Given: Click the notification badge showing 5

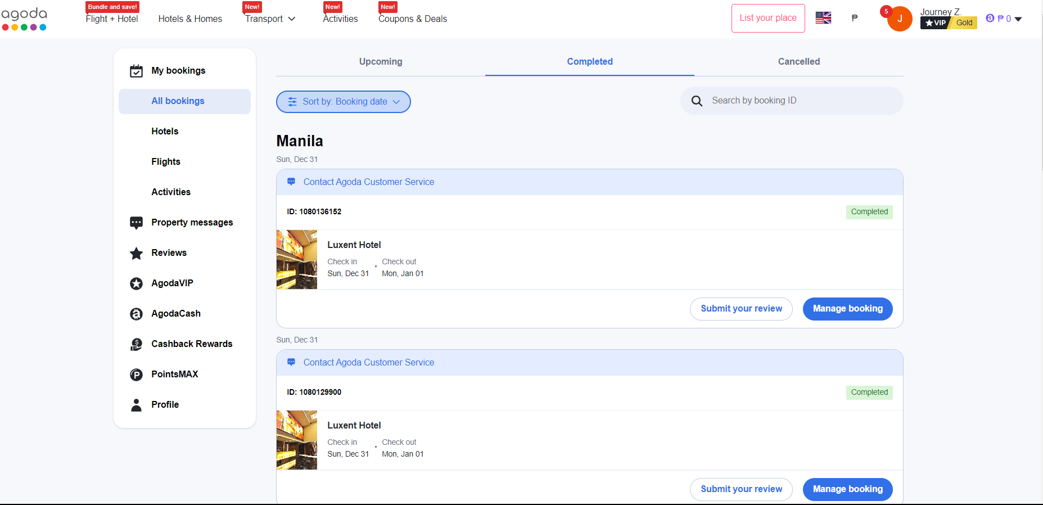Looking at the screenshot, I should 886,11.
